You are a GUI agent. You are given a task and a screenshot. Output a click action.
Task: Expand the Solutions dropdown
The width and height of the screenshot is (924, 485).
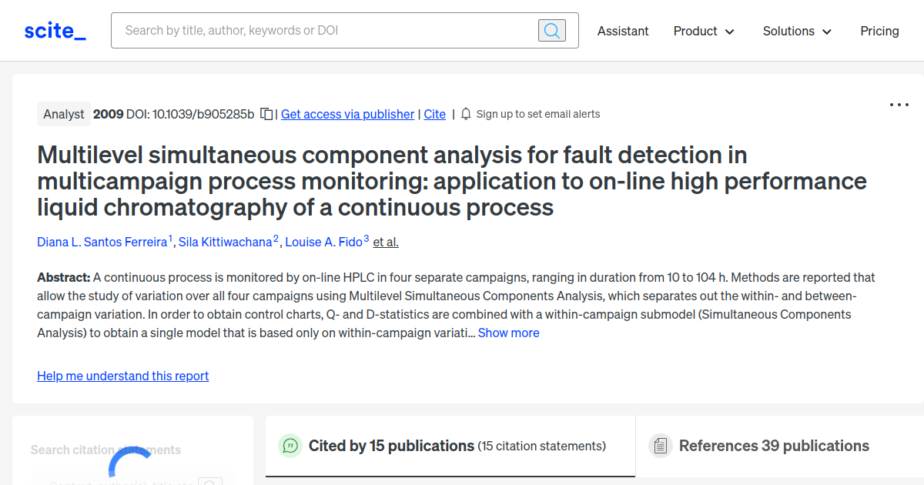797,31
